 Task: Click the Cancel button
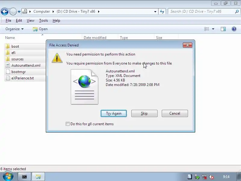[x=175, y=113]
